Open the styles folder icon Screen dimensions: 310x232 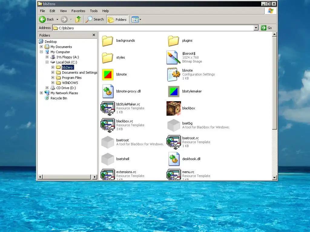click(107, 58)
